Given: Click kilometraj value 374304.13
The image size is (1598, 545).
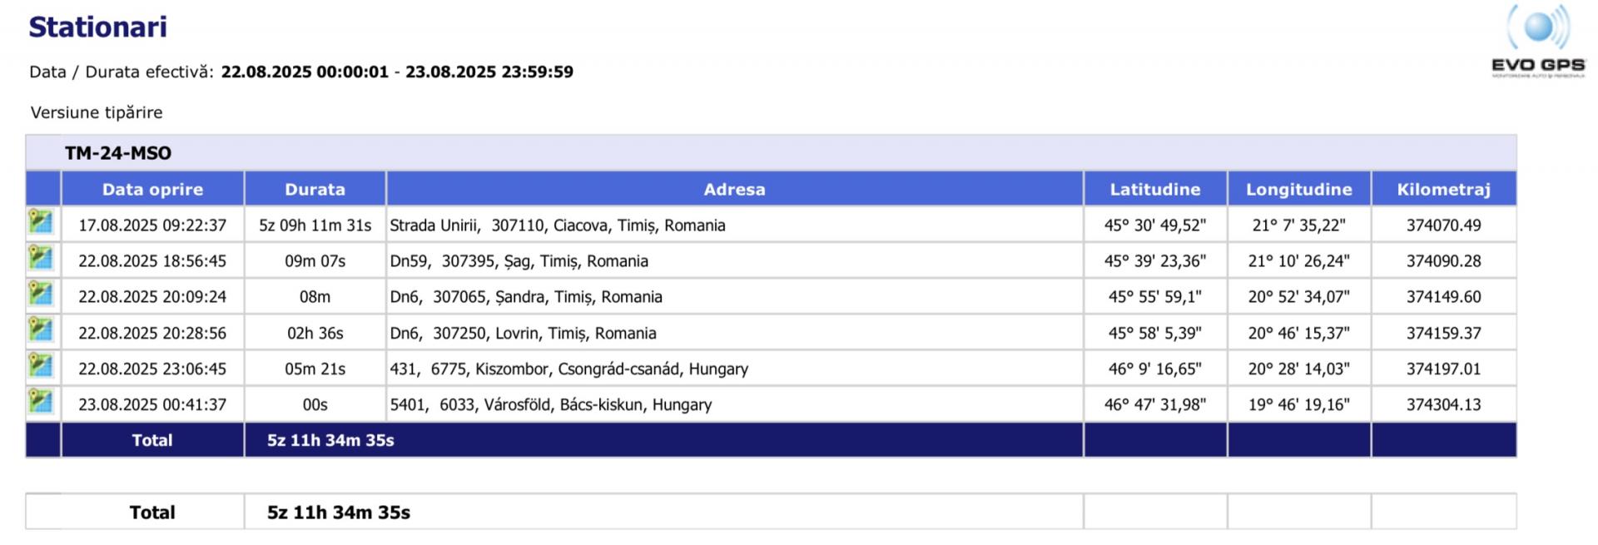Looking at the screenshot, I should [x=1443, y=404].
